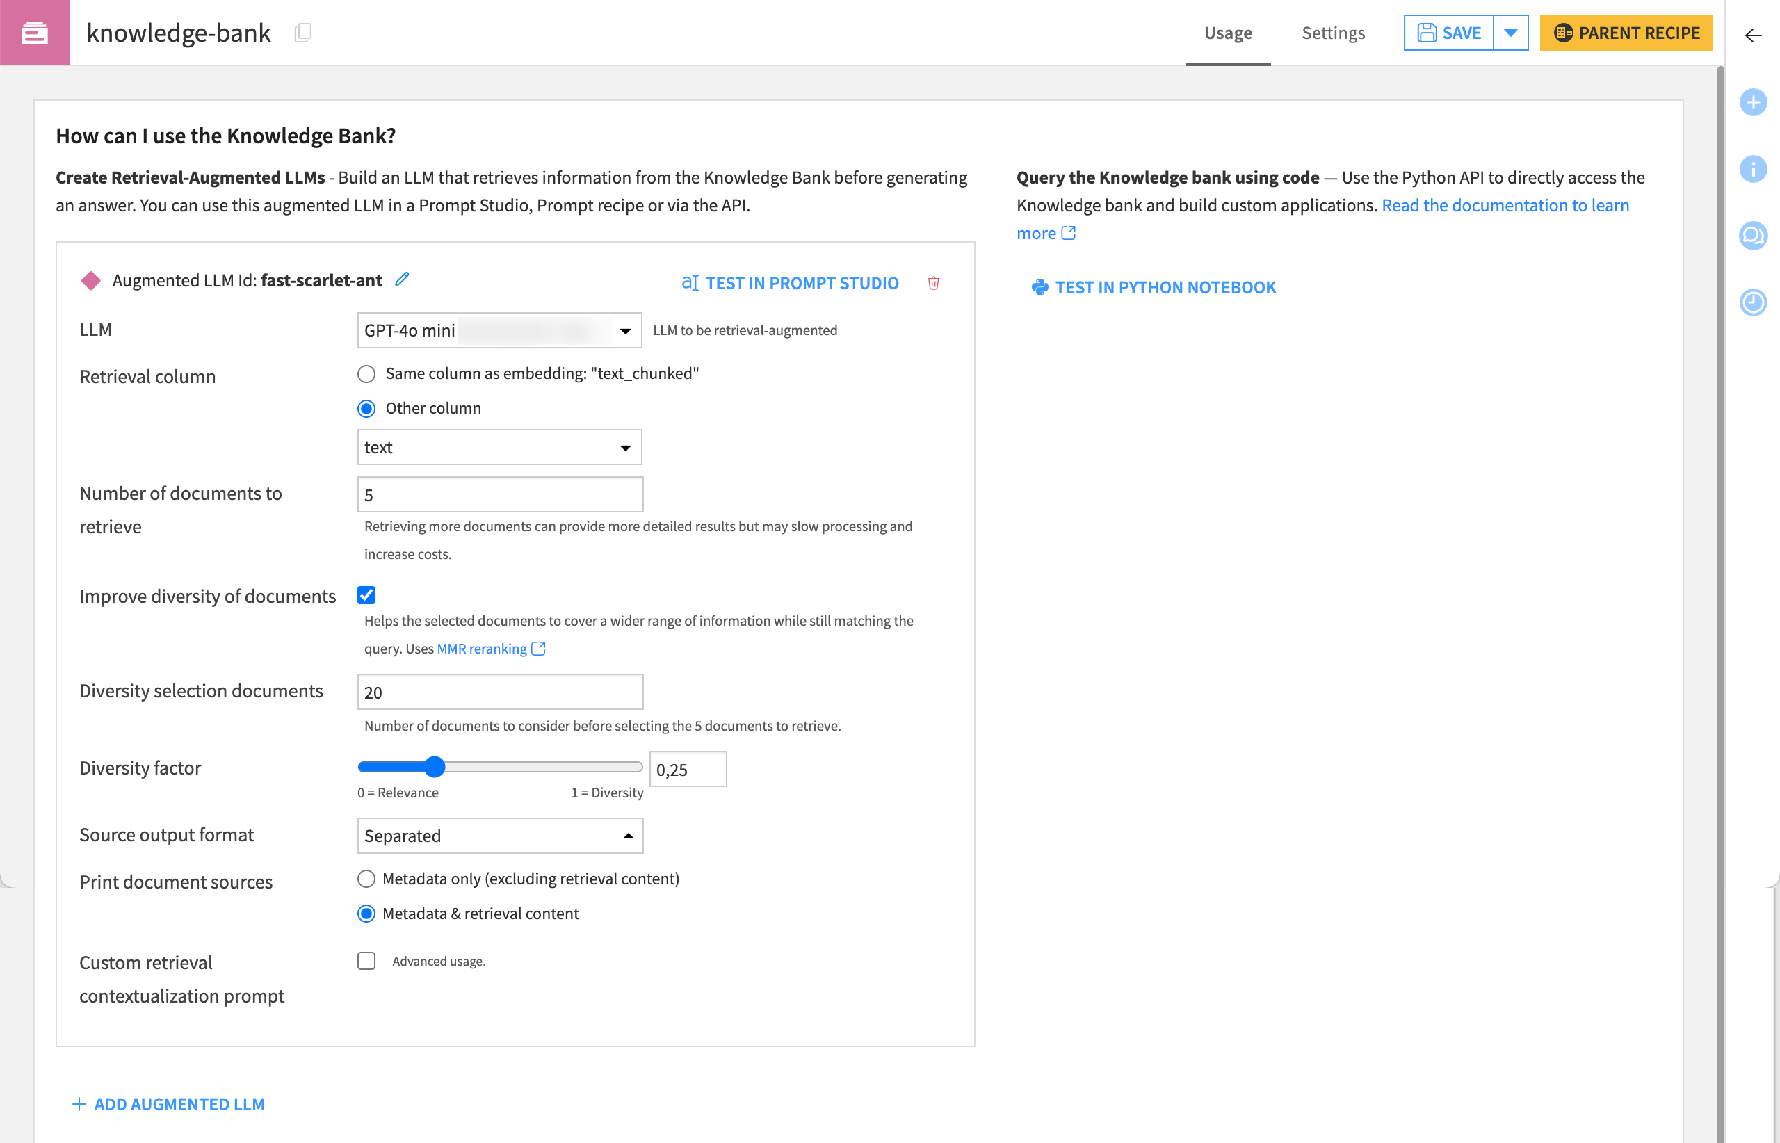Click the Test in Prompt Studio icon

click(690, 283)
